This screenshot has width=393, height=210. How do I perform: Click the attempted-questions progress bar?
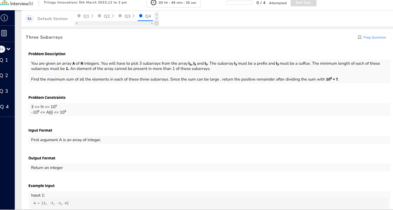click(239, 3)
